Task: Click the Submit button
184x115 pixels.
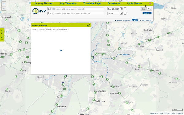Action: click(x=147, y=13)
